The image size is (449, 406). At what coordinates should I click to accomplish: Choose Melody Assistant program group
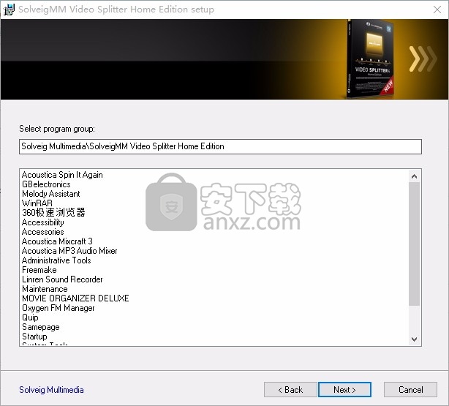51,194
